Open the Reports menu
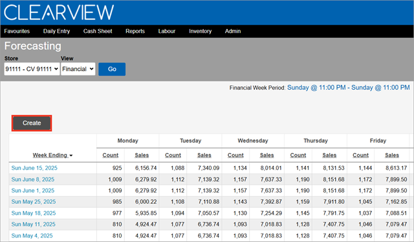The height and width of the screenshot is (242, 414). coord(135,31)
